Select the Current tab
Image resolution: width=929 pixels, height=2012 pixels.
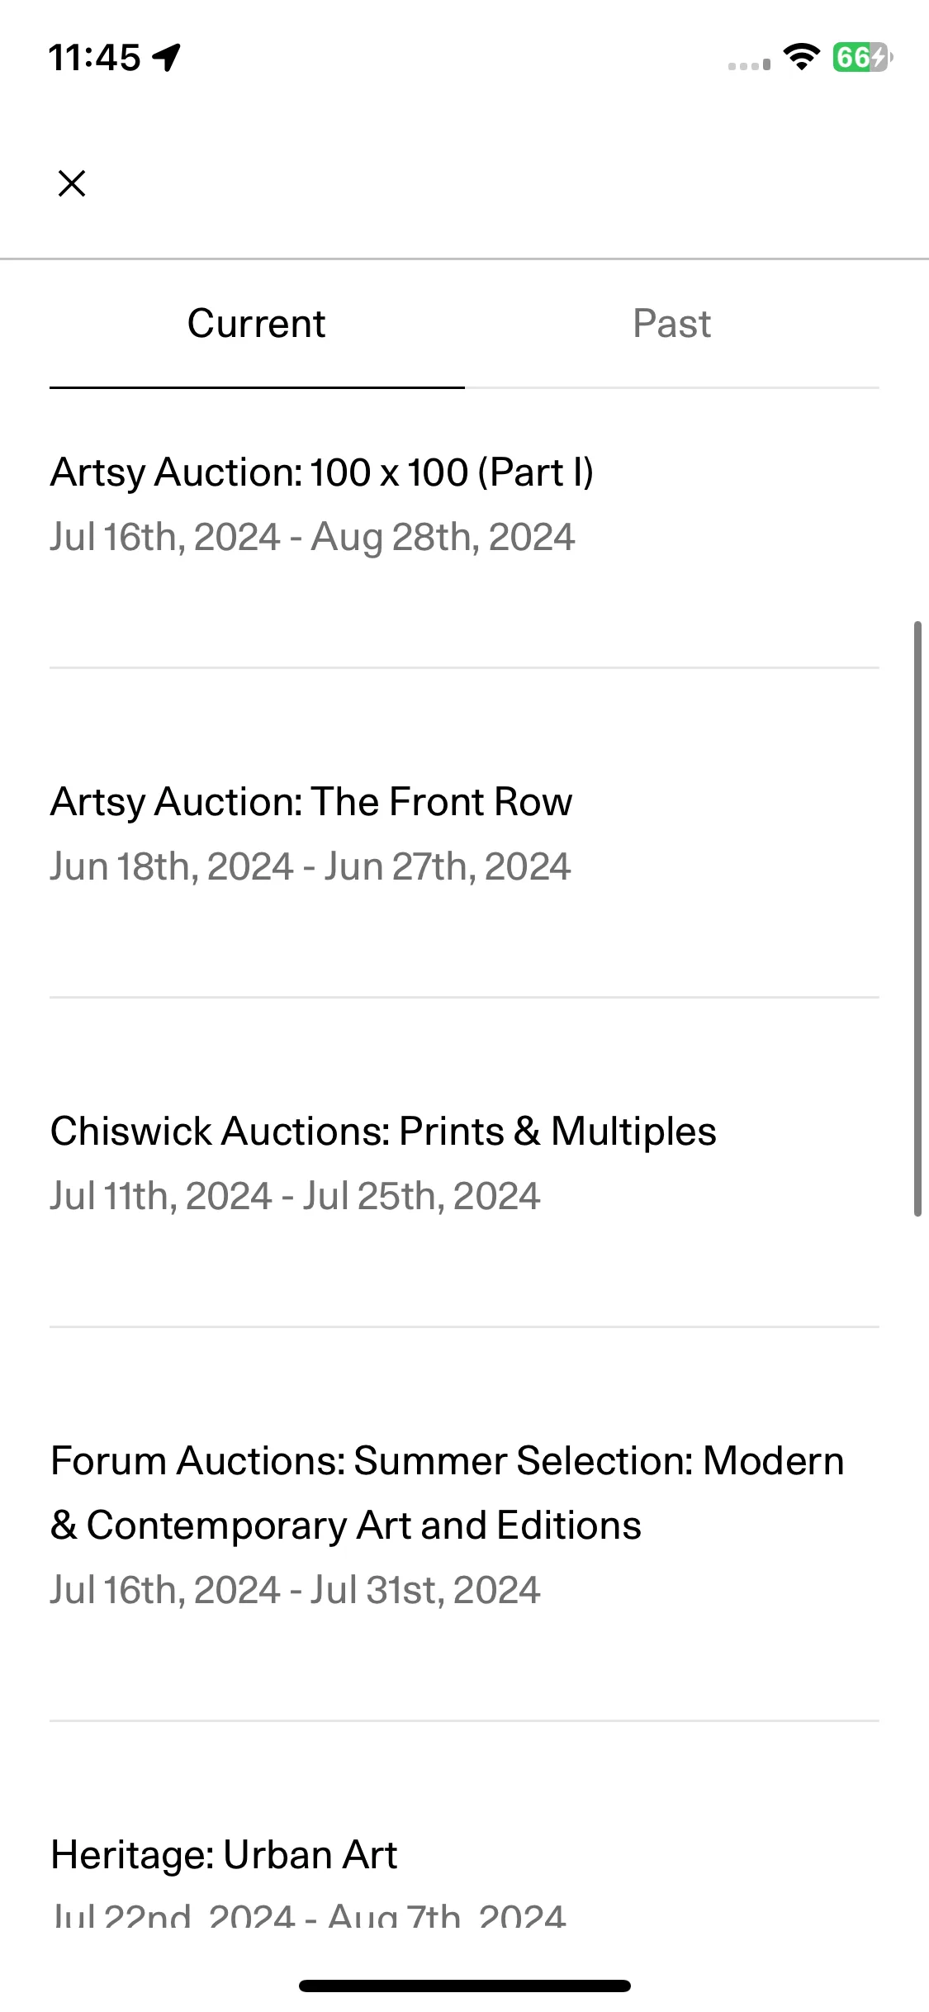pyautogui.click(x=257, y=324)
